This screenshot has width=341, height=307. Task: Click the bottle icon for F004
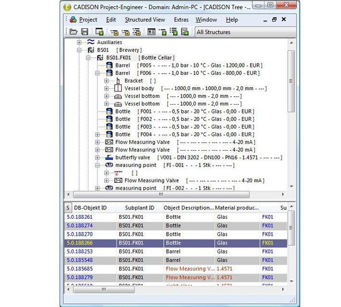[x=109, y=134]
